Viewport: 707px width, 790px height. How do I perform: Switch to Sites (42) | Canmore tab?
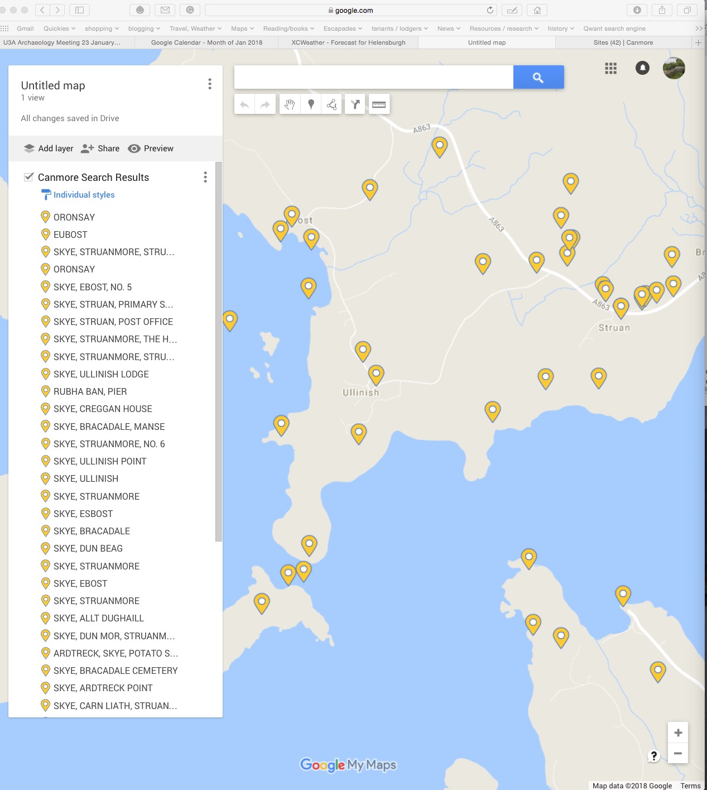[623, 42]
